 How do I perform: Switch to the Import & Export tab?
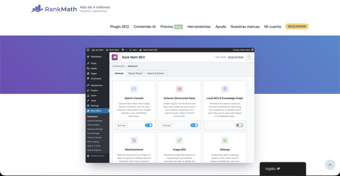(x=155, y=73)
